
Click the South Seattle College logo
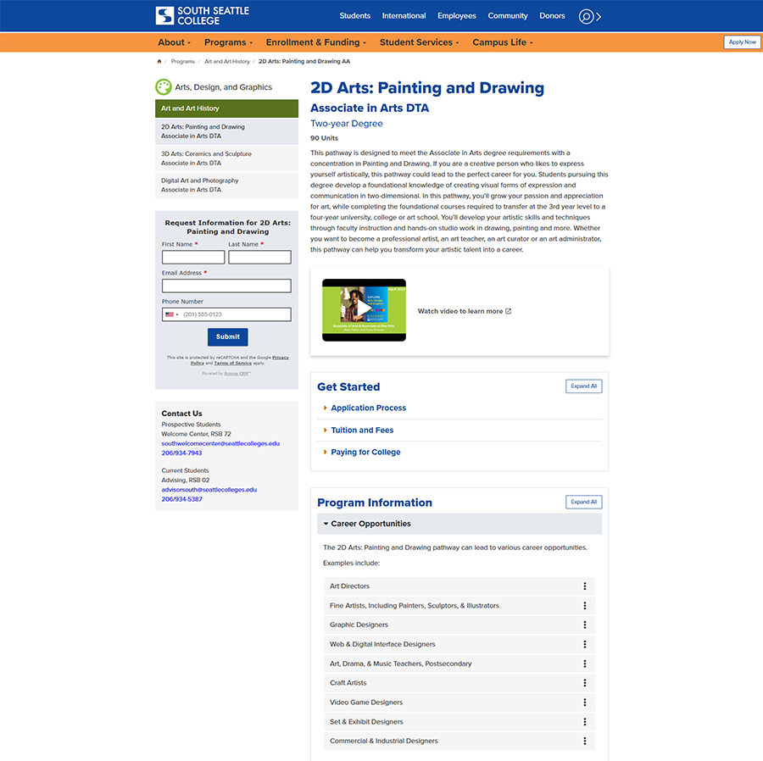click(203, 16)
